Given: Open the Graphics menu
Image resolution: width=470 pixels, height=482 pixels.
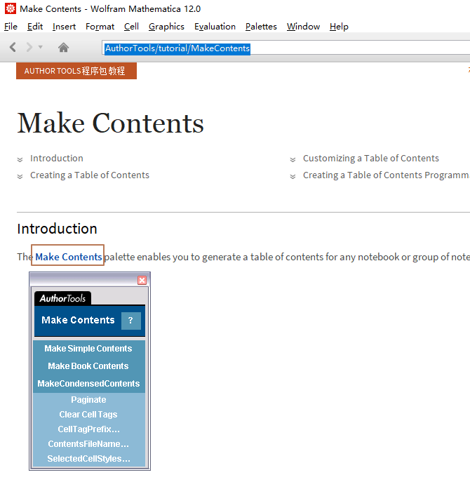Looking at the screenshot, I should (x=166, y=27).
